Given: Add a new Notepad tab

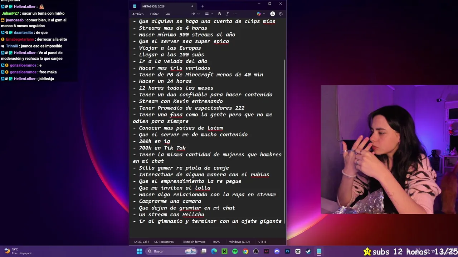Looking at the screenshot, I should coord(203,6).
